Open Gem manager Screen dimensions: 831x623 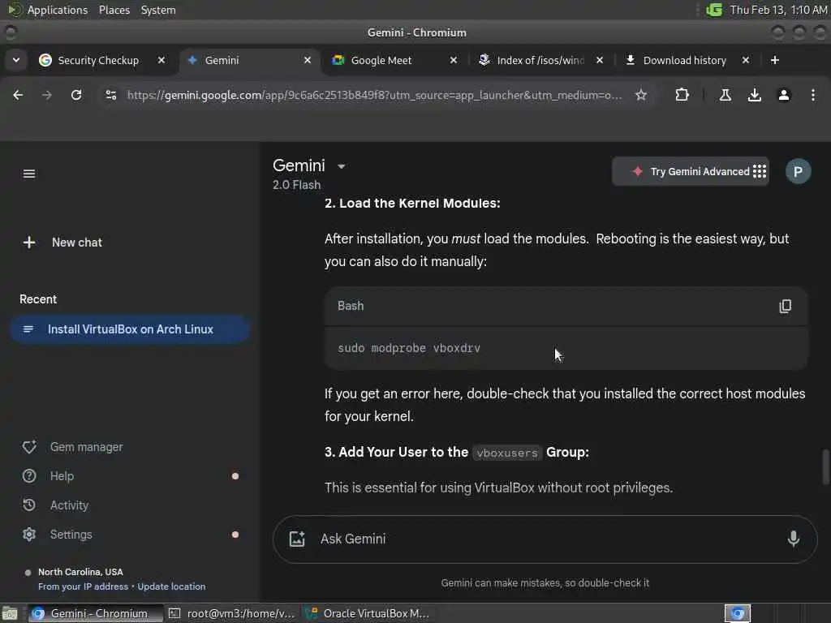click(x=72, y=447)
